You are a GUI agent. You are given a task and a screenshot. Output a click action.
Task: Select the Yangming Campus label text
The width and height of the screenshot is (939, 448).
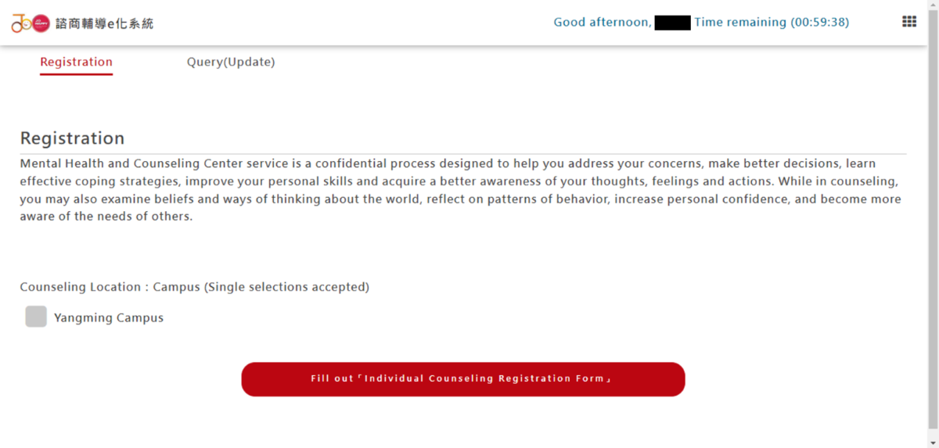tap(109, 318)
